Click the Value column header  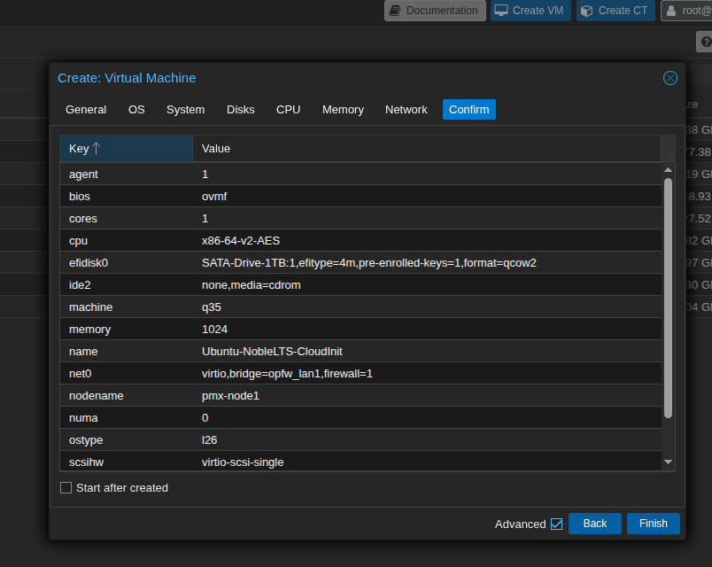coord(427,149)
